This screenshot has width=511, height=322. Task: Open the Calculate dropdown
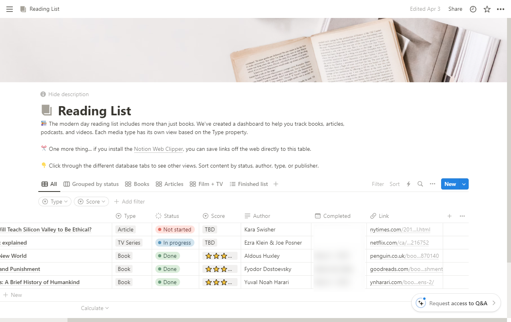tap(95, 308)
